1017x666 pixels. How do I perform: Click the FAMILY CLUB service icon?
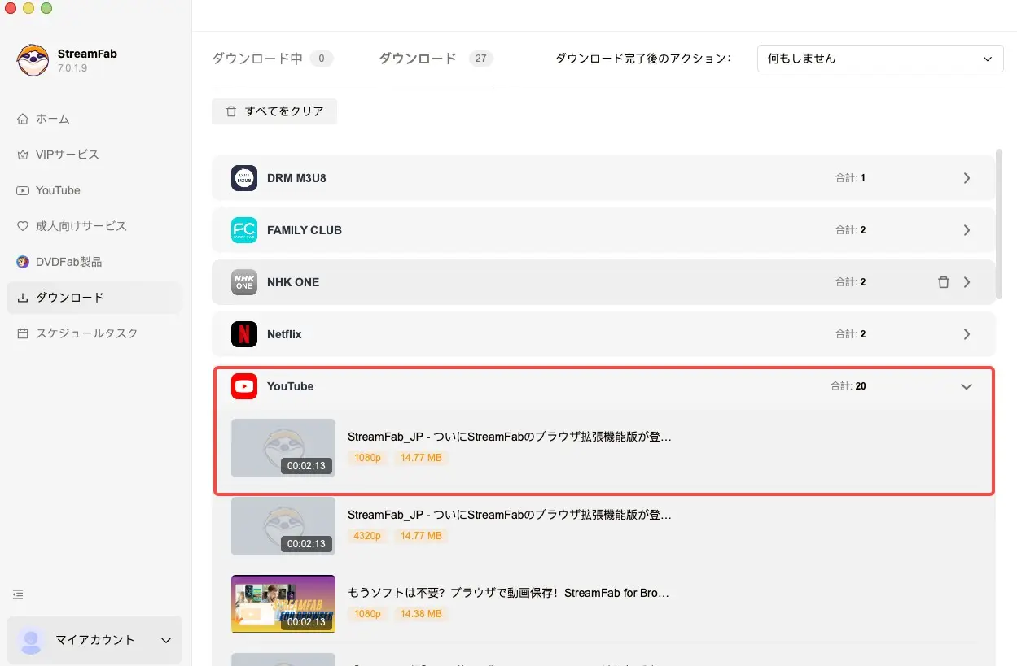point(244,230)
